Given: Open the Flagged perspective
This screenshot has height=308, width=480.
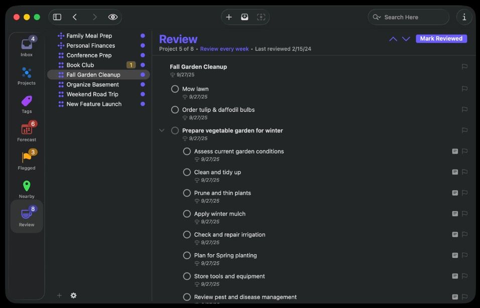Looking at the screenshot, I should pos(27,160).
